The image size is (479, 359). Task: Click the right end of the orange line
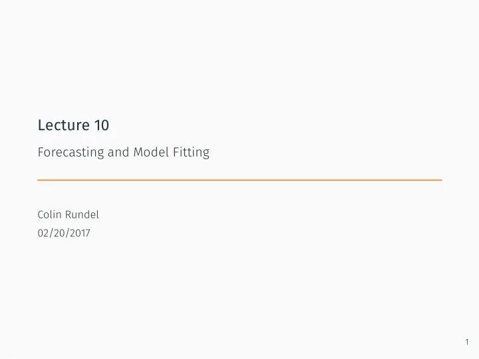coord(441,180)
